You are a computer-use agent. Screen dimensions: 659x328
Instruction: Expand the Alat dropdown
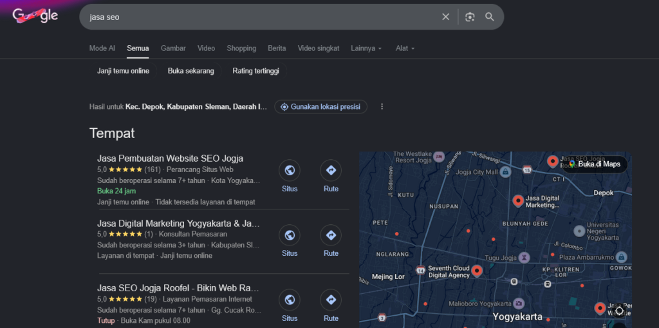405,48
